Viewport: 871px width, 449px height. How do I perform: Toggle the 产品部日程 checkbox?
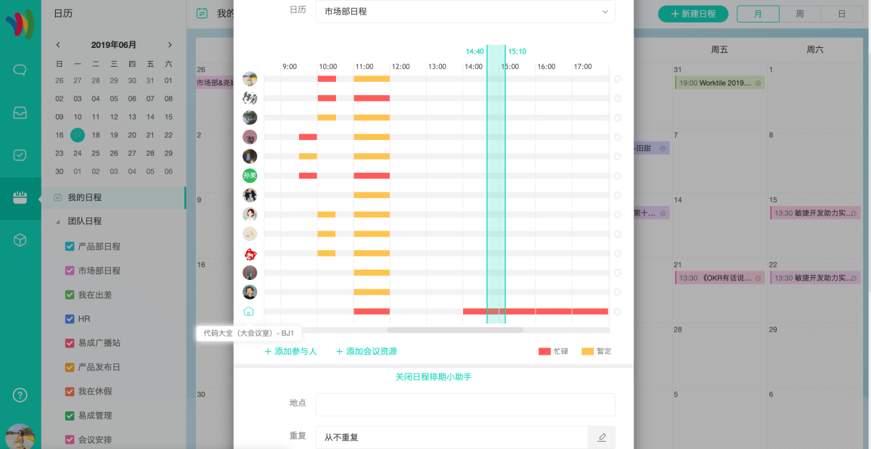70,247
